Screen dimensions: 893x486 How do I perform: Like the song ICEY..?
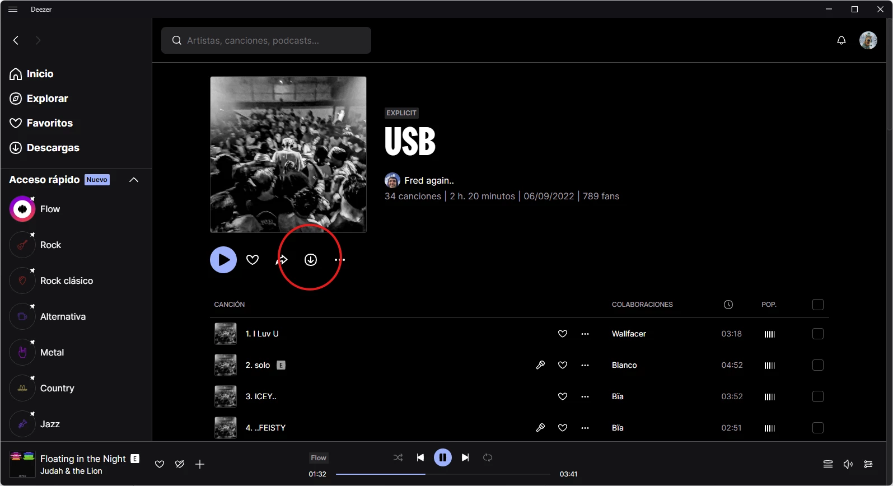click(563, 396)
